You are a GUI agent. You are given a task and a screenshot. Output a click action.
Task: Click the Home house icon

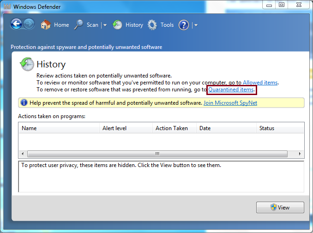coord(46,25)
